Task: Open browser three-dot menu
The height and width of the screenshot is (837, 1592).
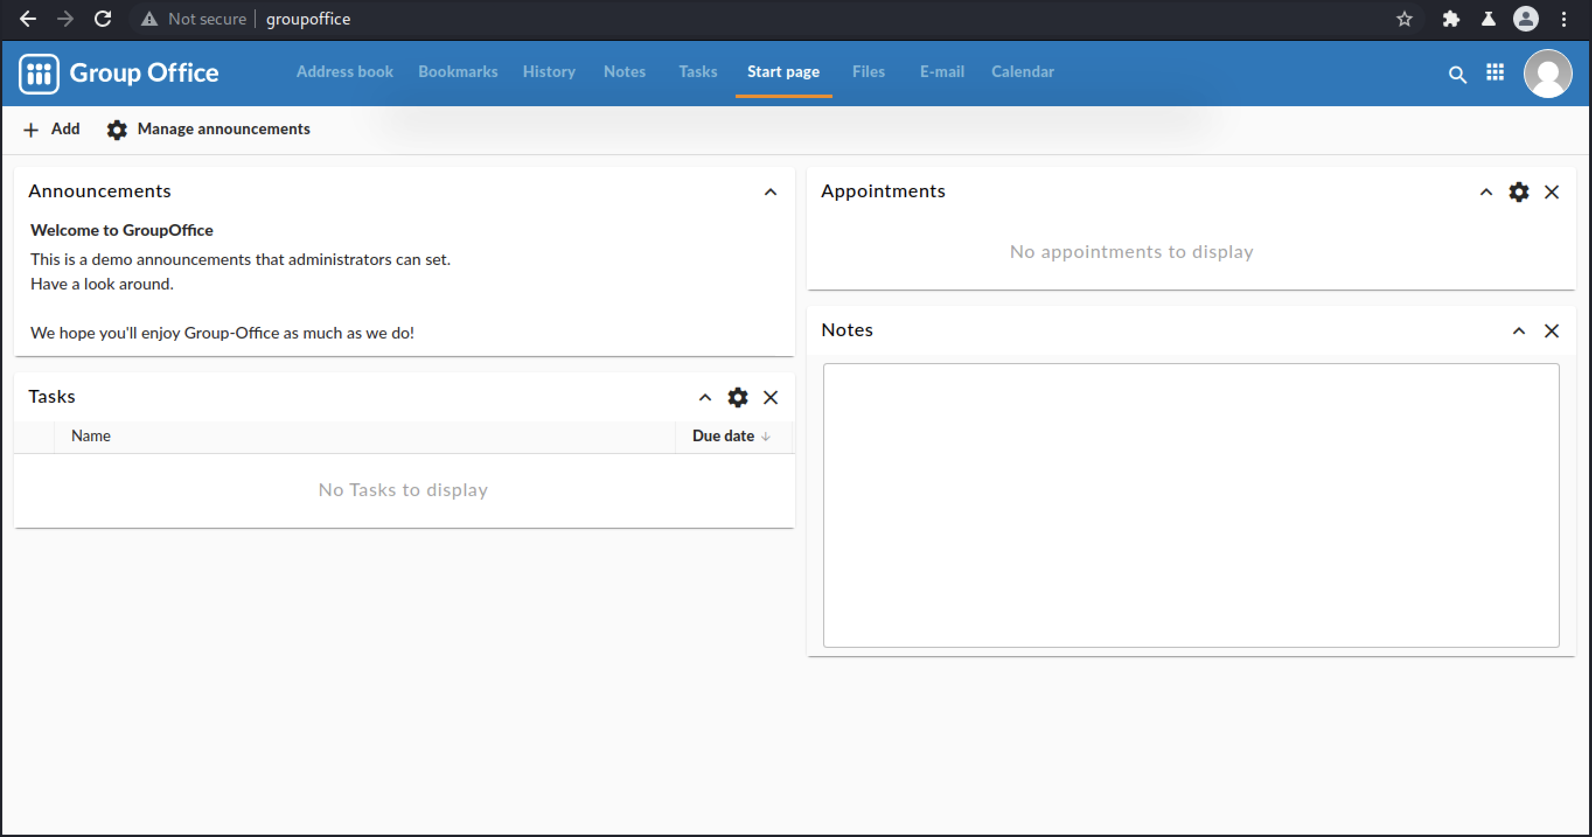Action: tap(1563, 19)
